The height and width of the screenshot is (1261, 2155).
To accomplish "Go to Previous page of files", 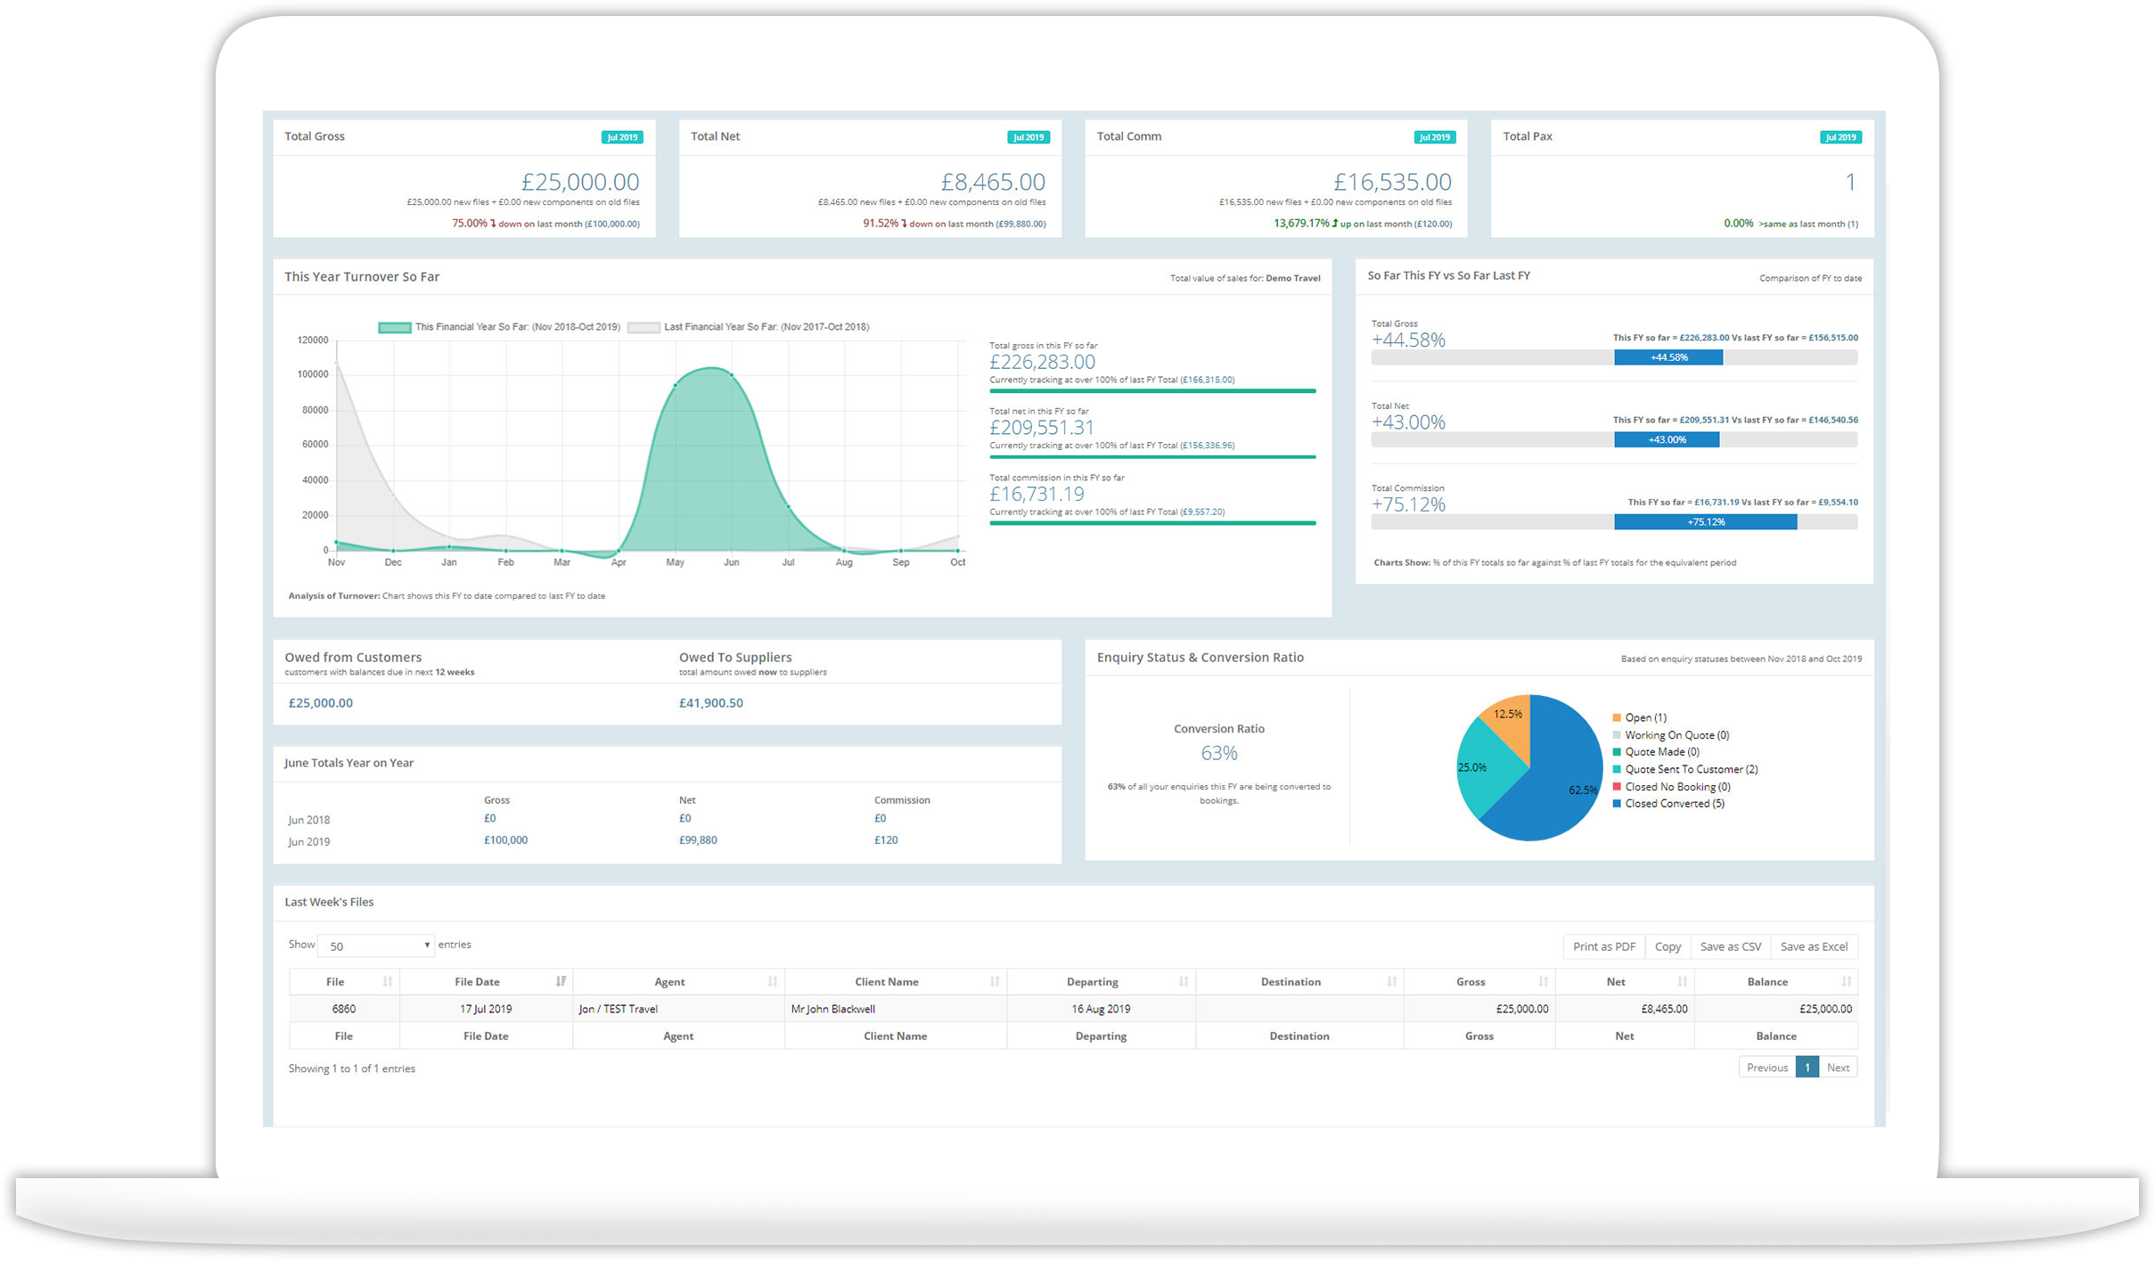I will pos(1766,1068).
